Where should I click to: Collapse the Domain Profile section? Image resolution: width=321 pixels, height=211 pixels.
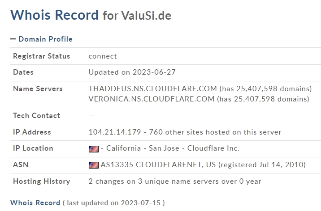(x=13, y=39)
